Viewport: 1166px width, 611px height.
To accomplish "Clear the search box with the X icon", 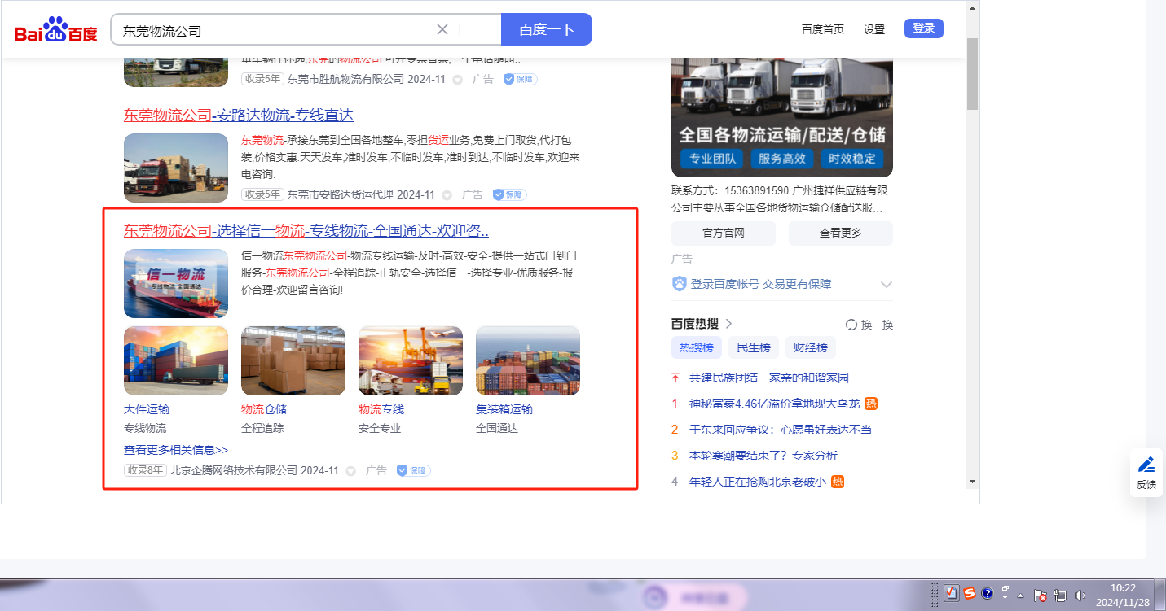I will point(442,29).
